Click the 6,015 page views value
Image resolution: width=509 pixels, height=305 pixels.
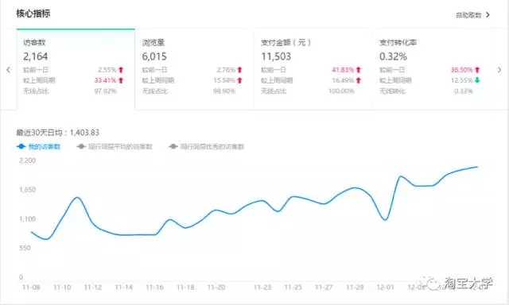coord(154,56)
